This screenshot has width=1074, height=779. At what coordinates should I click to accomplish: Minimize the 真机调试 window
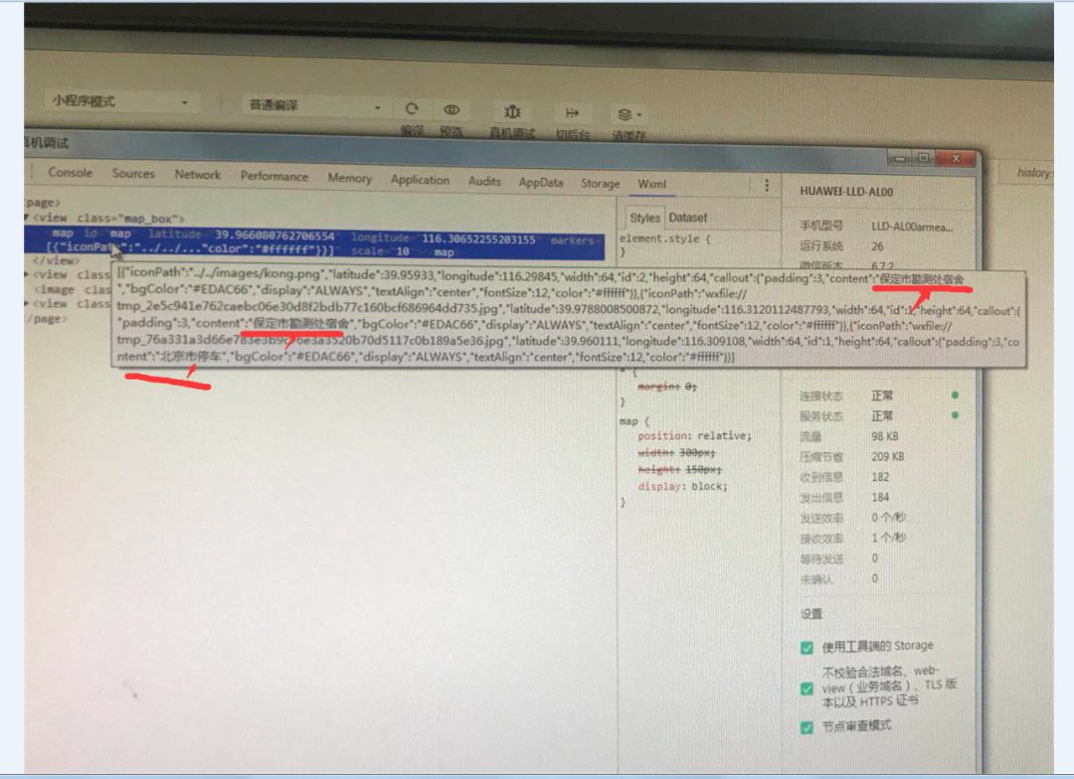[900, 159]
